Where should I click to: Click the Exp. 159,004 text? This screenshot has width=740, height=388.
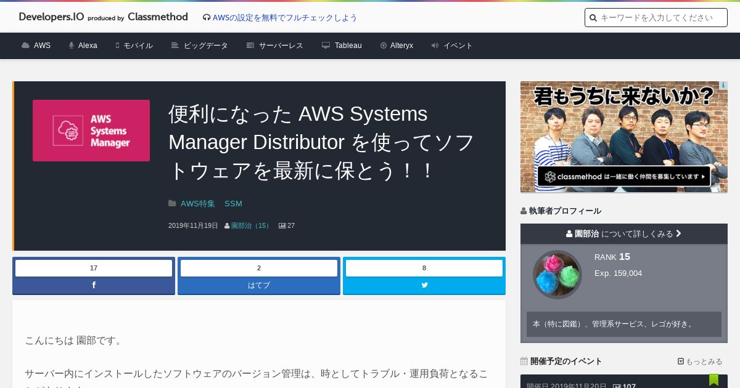coord(618,273)
